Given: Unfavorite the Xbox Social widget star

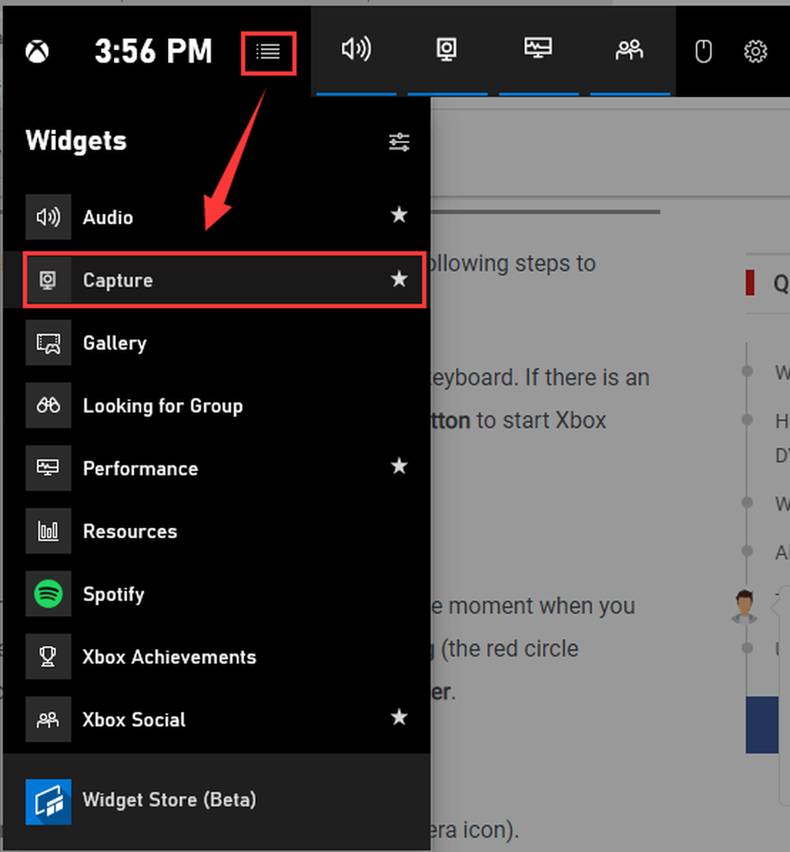Looking at the screenshot, I should pyautogui.click(x=399, y=717).
